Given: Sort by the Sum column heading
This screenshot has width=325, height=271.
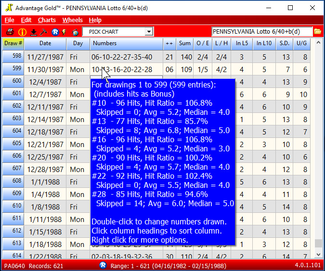Looking at the screenshot, I should click(185, 44).
